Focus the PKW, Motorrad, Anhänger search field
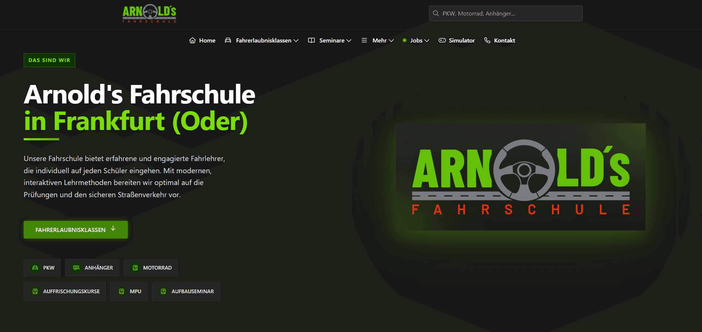 point(510,13)
